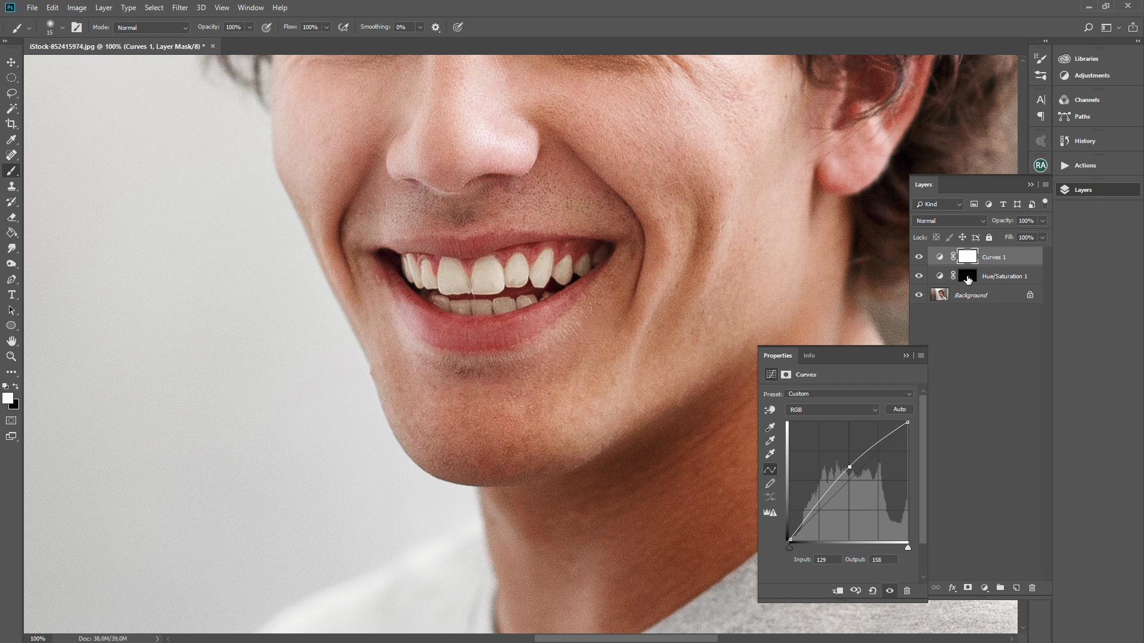This screenshot has height=643, width=1144.
Task: Open layer Kind filter dropdown
Action: point(938,204)
